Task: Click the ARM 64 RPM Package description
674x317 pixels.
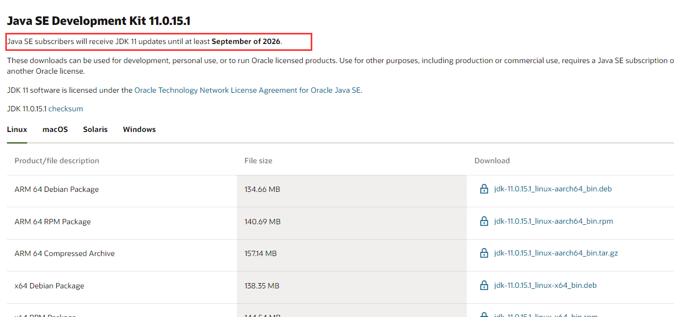Action: click(x=53, y=222)
